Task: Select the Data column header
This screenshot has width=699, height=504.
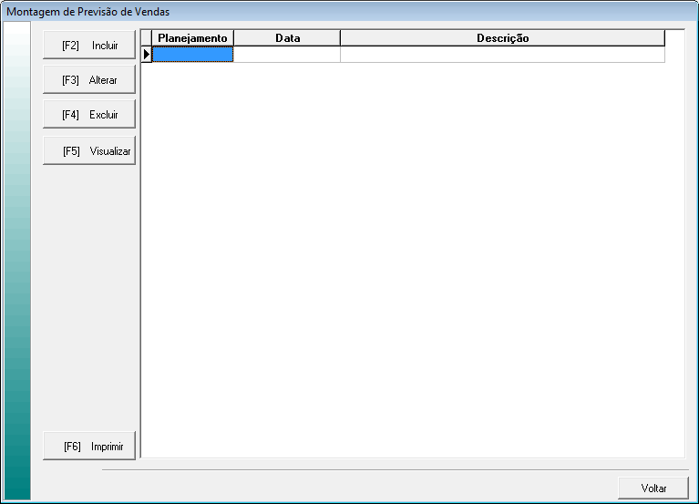Action: point(287,38)
